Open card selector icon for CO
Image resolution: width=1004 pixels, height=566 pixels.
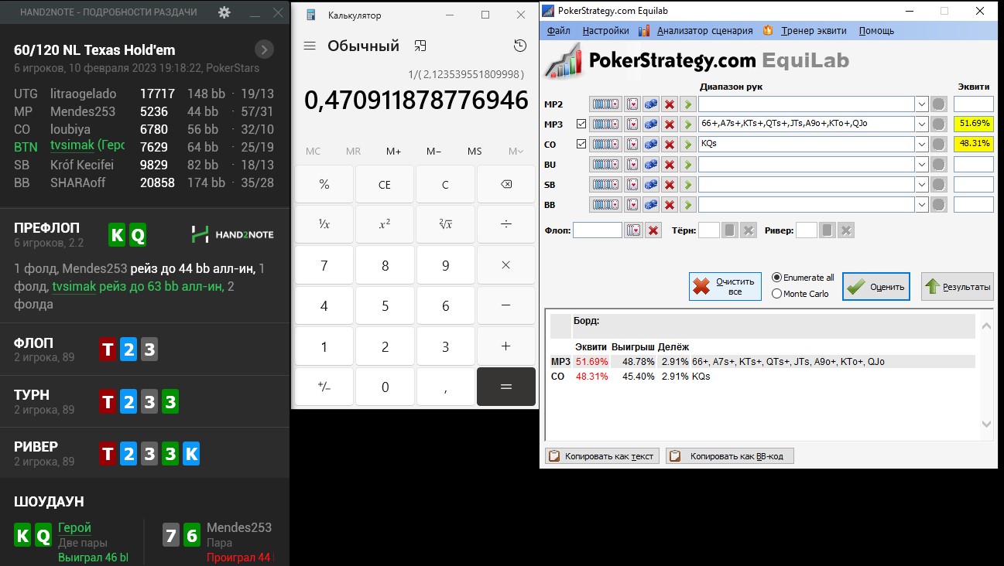pos(632,145)
